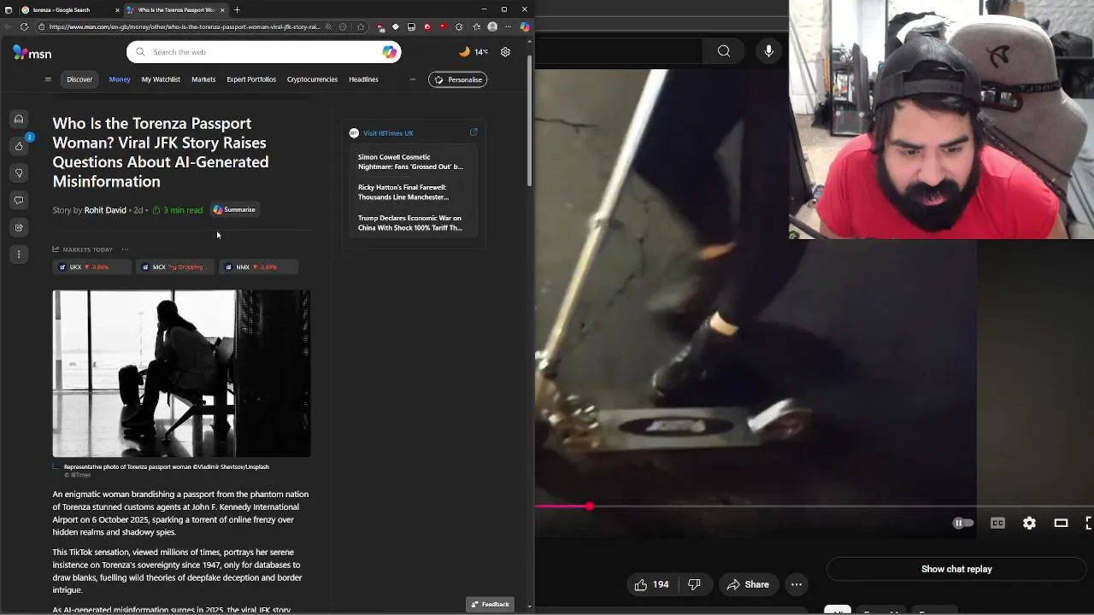Open author Rohit David link
1094x615 pixels.
105,210
